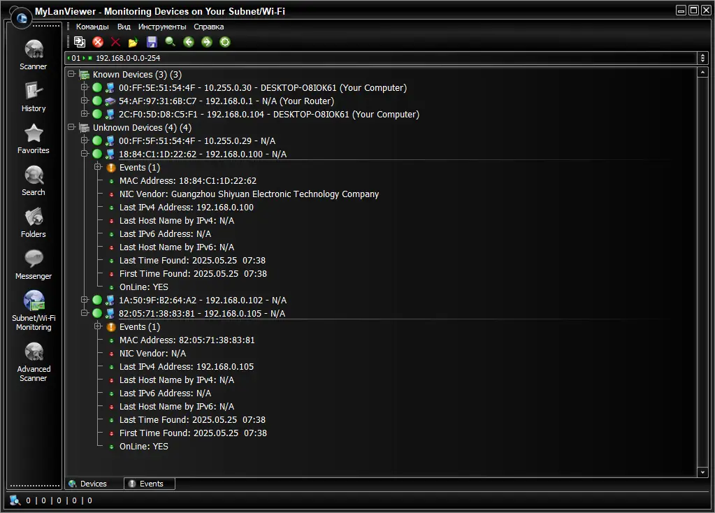Click the magnifier find icon in toolbar
This screenshot has height=513, width=715.
tap(170, 42)
